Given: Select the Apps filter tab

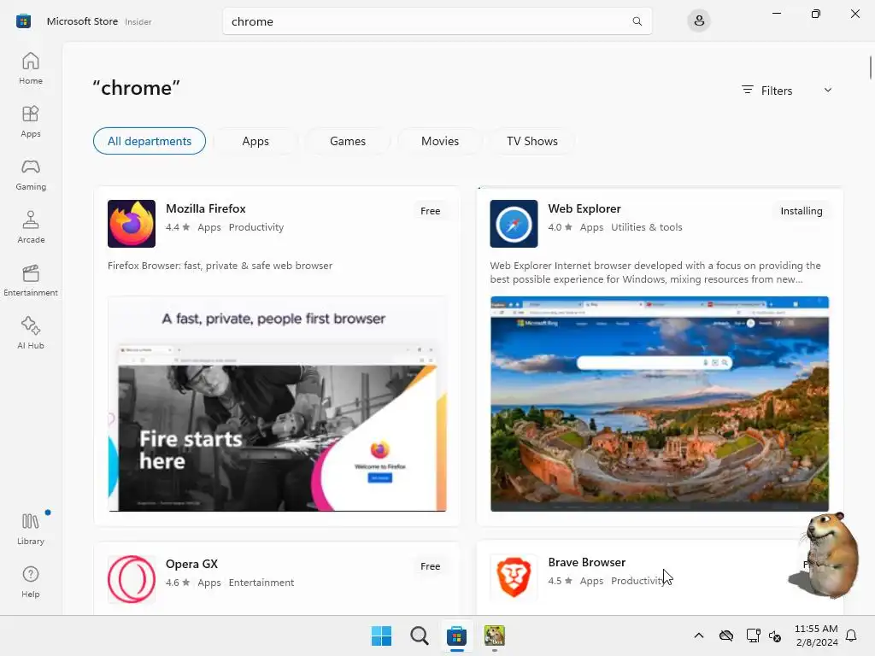Looking at the screenshot, I should (x=255, y=141).
